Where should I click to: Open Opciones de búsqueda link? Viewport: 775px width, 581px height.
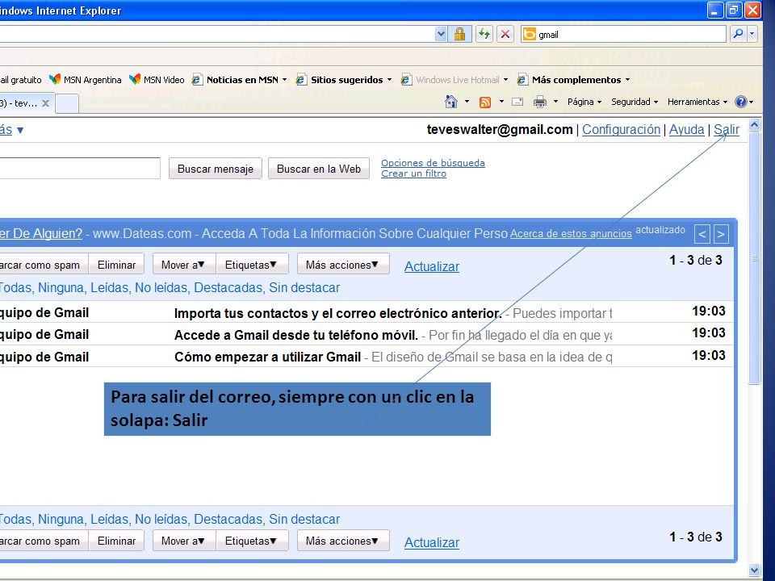(433, 163)
